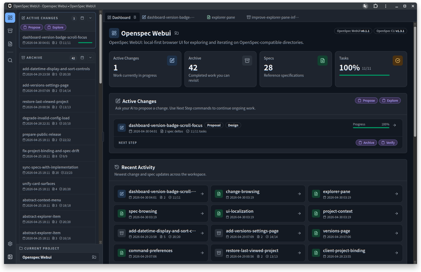Click the Progress 100% bar in change card
The image size is (421, 272).
coord(371,128)
